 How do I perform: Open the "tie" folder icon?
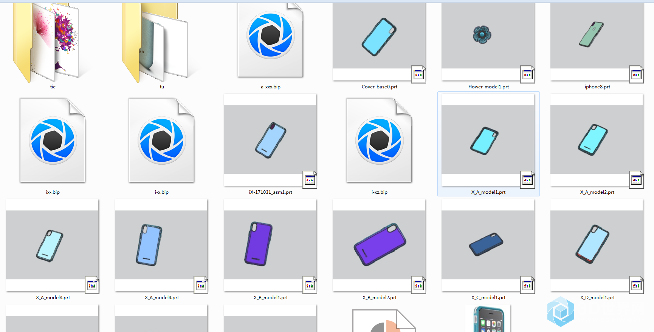click(47, 42)
